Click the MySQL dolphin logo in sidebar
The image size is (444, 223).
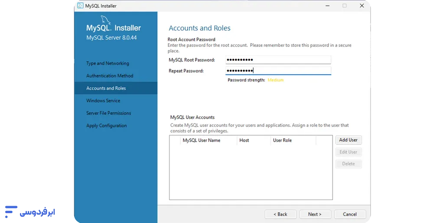pos(105,20)
